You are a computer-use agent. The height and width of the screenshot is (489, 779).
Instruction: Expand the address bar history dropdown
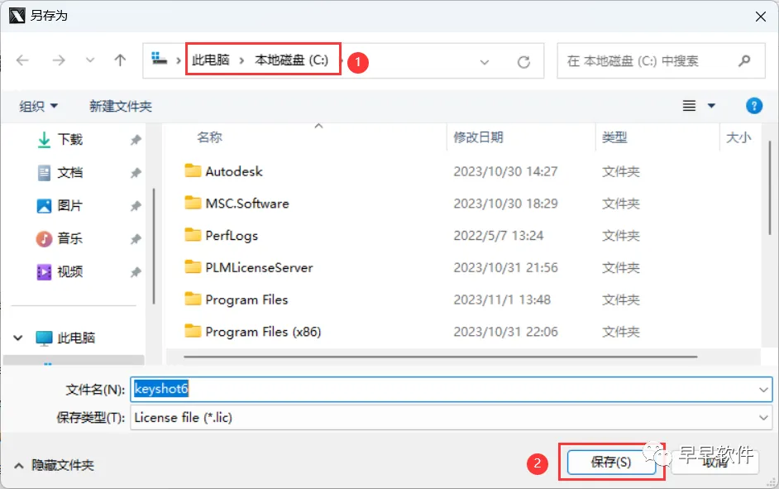click(x=485, y=62)
